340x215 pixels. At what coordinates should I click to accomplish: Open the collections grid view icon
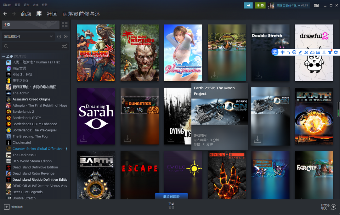click(65, 25)
